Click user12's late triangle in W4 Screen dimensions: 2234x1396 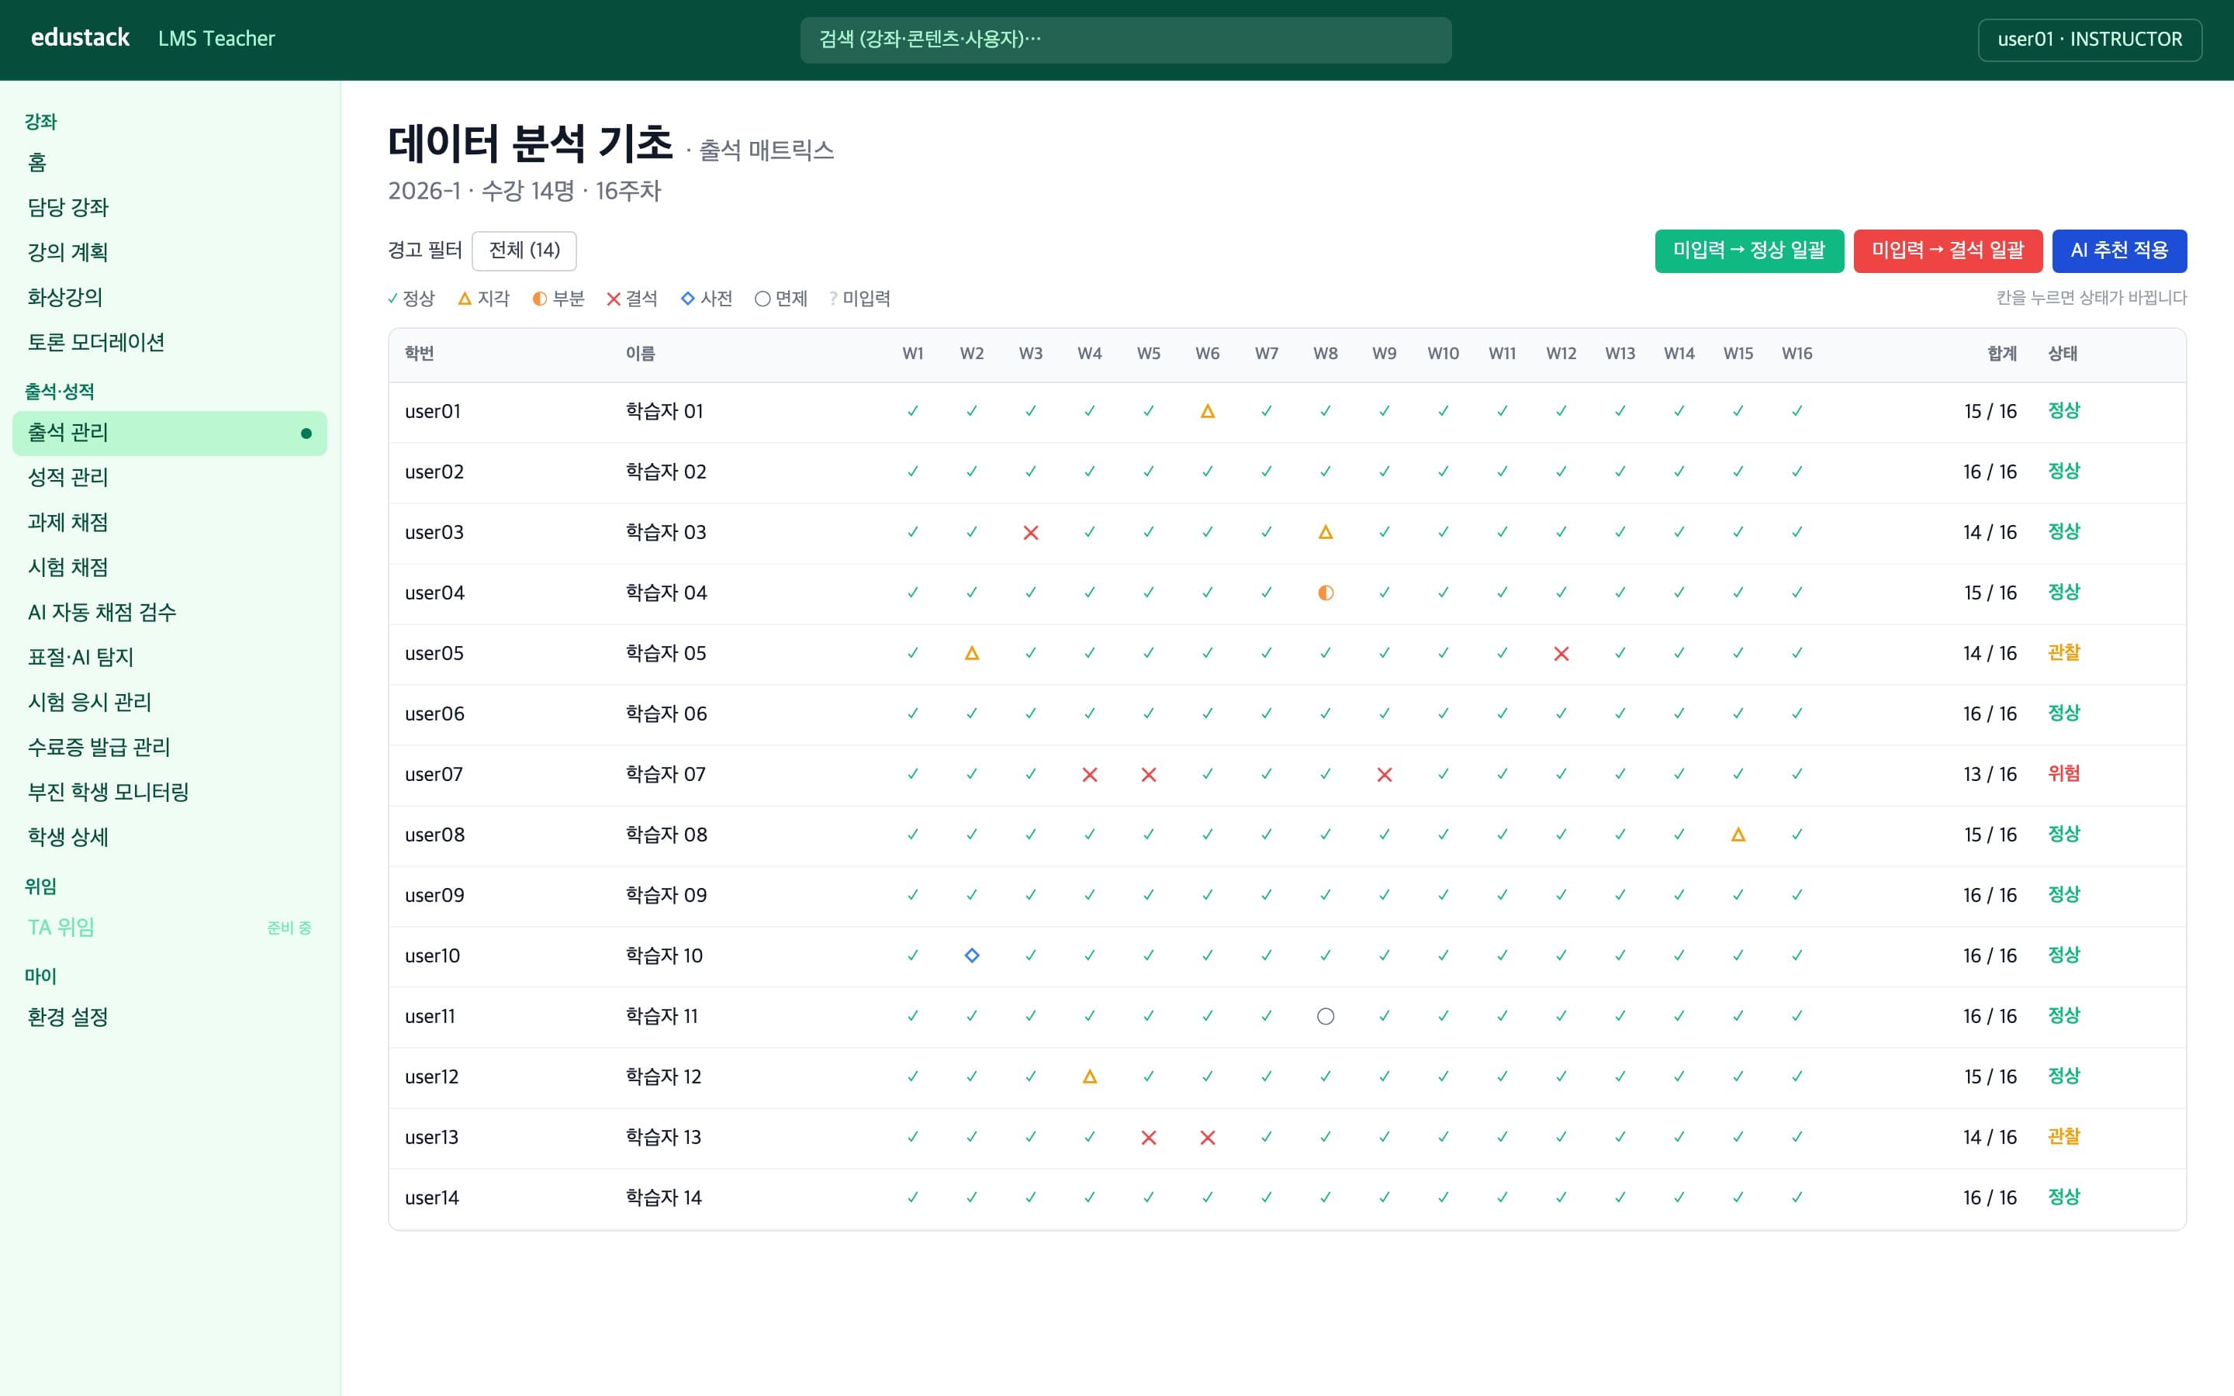click(1089, 1076)
